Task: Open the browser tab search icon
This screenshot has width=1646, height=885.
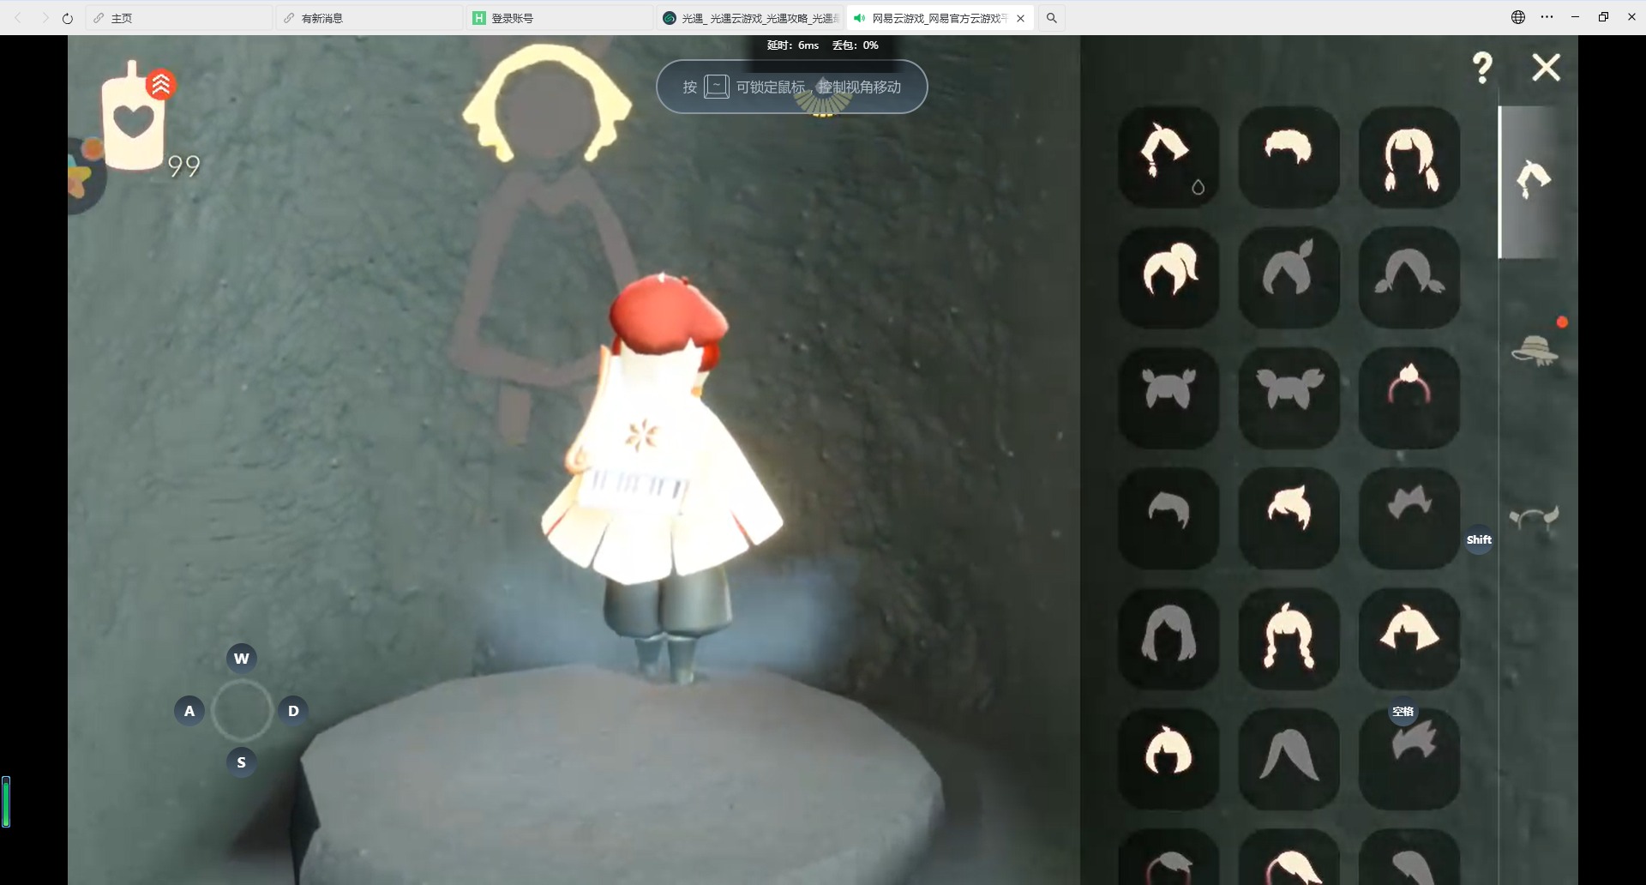Action: (x=1052, y=18)
